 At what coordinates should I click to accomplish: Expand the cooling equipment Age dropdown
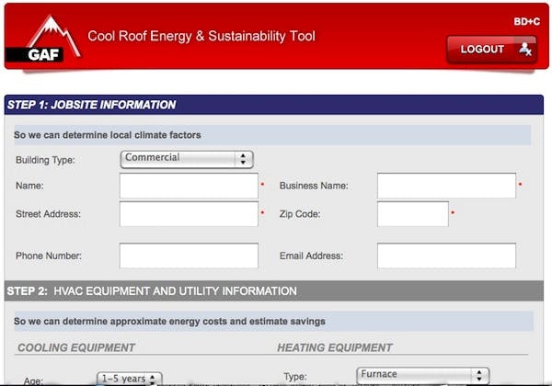pyautogui.click(x=129, y=379)
